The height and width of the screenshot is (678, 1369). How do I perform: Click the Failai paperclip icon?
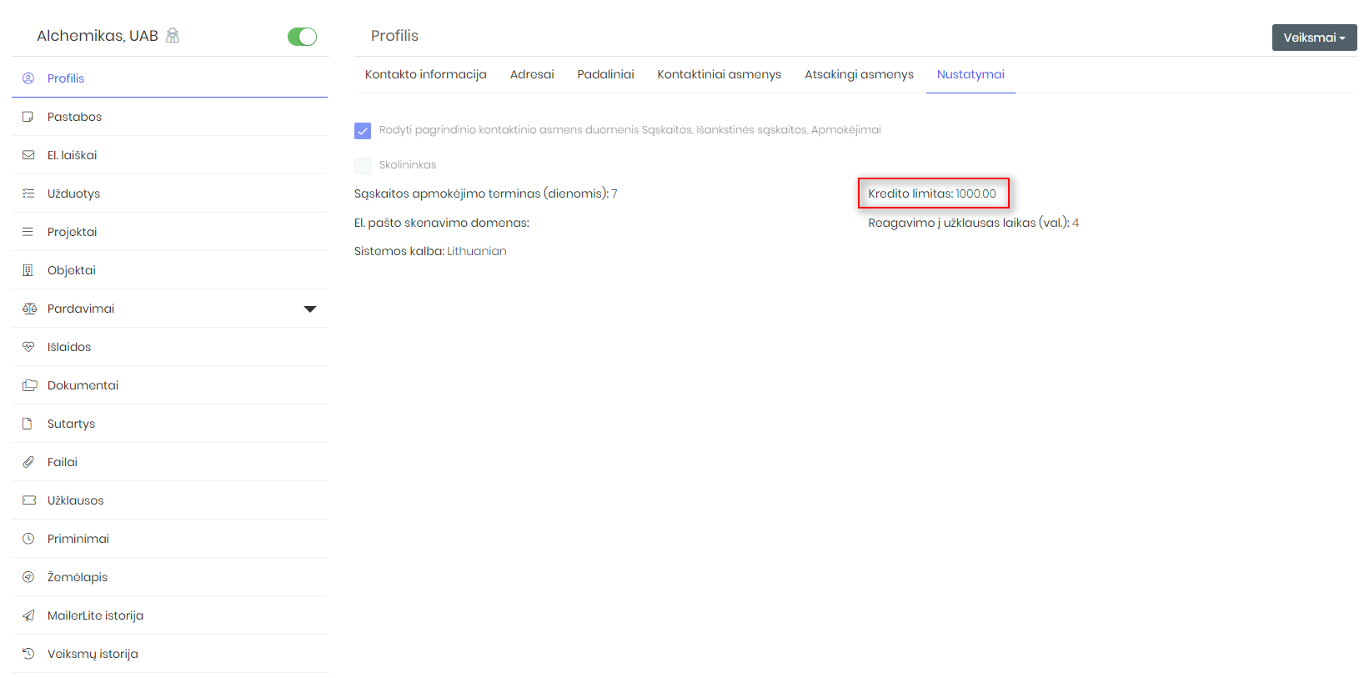tap(28, 462)
